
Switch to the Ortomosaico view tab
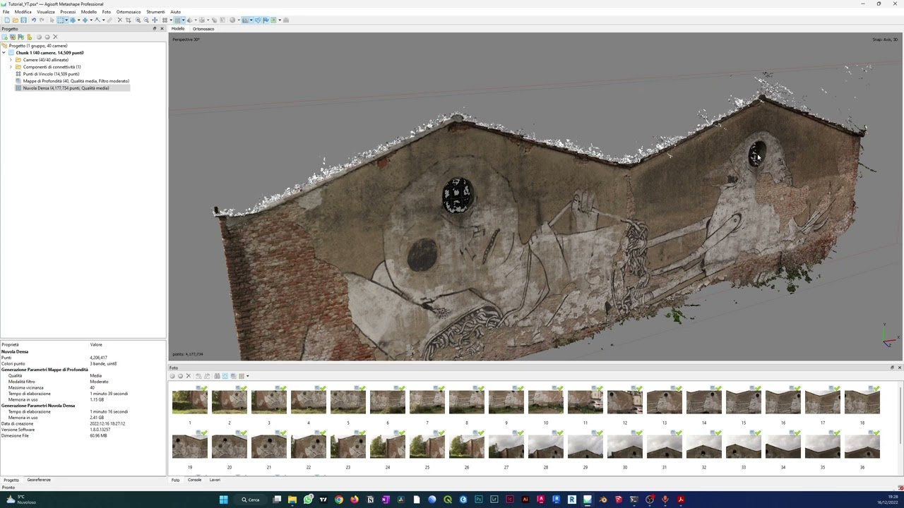203,29
